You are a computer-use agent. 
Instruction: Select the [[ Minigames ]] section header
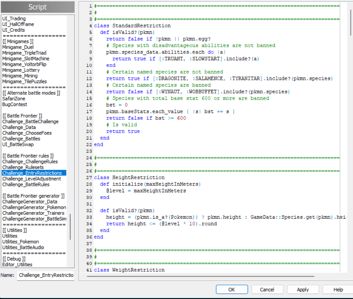[x=18, y=42]
